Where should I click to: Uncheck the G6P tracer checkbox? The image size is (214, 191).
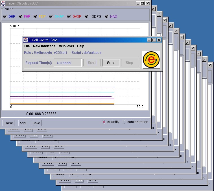click(x=5, y=17)
